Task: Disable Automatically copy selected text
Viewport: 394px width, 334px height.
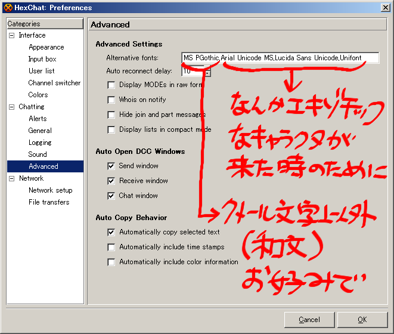Action: coord(111,232)
